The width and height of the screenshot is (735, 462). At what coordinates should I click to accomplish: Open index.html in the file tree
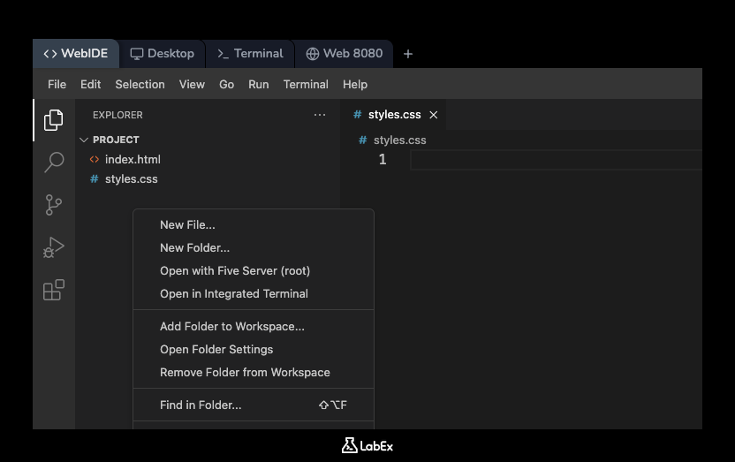pos(133,160)
